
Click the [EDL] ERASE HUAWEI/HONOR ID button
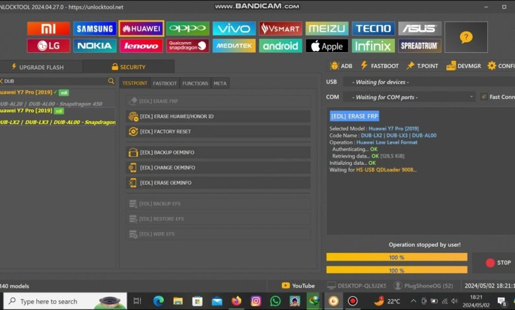[x=218, y=116]
